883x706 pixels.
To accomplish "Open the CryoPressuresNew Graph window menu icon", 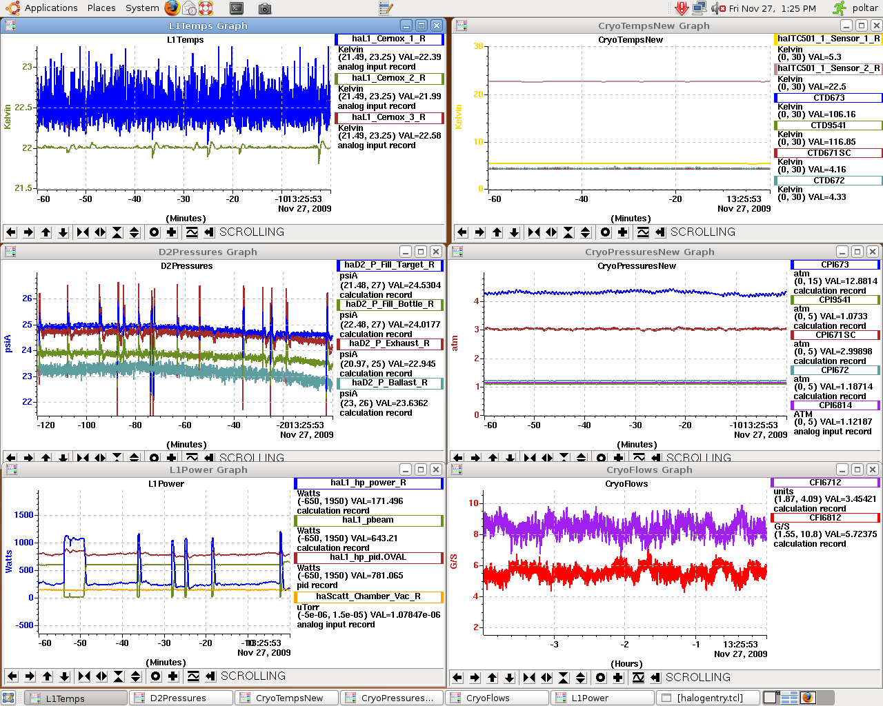I will pos(457,252).
